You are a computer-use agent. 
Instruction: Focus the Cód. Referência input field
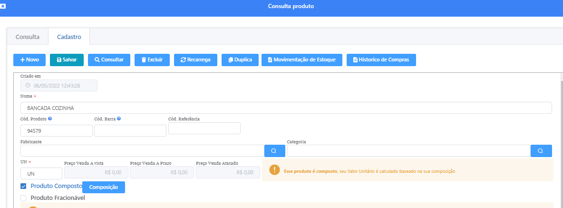[x=204, y=129]
